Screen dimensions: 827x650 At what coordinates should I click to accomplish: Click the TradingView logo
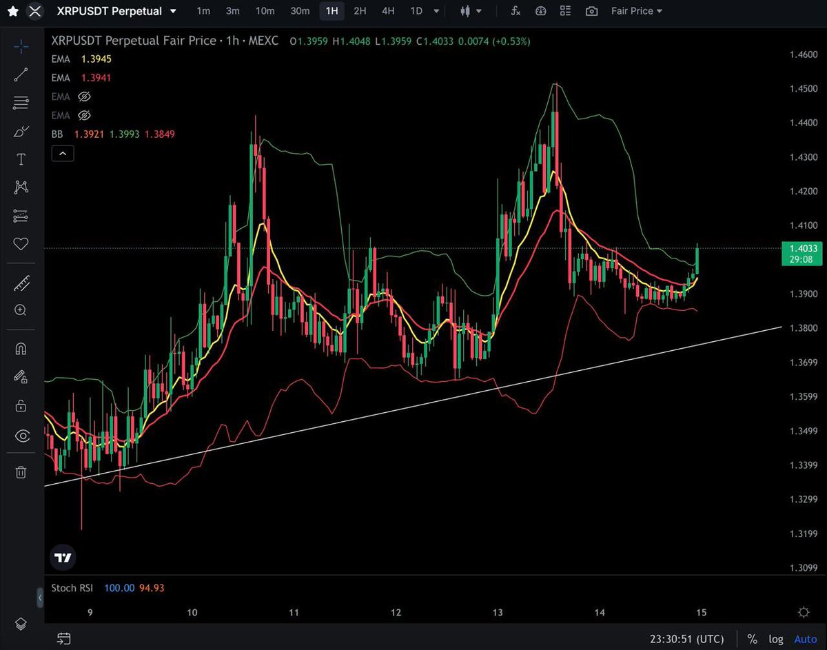[63, 558]
